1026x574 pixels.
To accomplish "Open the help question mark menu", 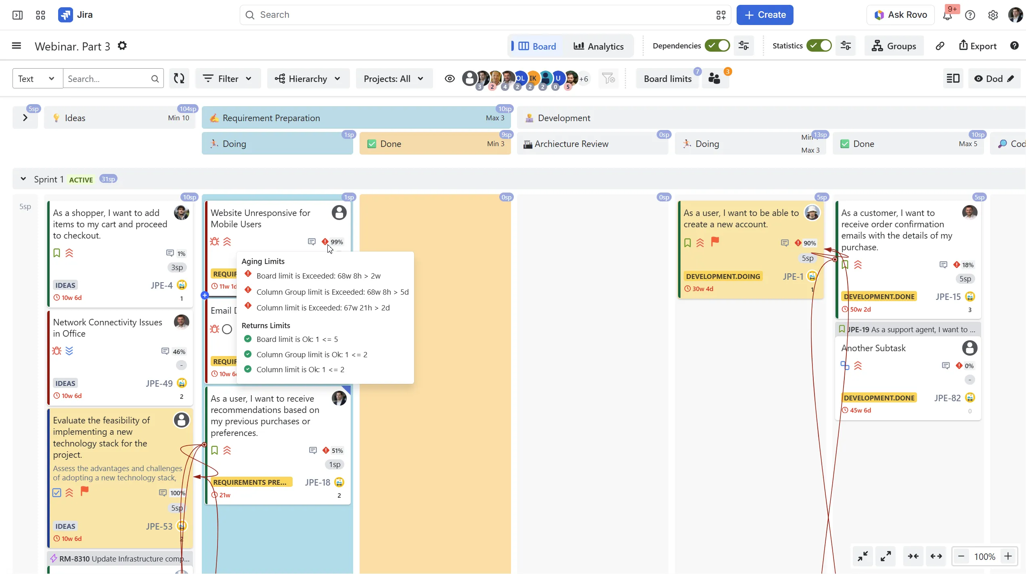I will click(x=970, y=15).
